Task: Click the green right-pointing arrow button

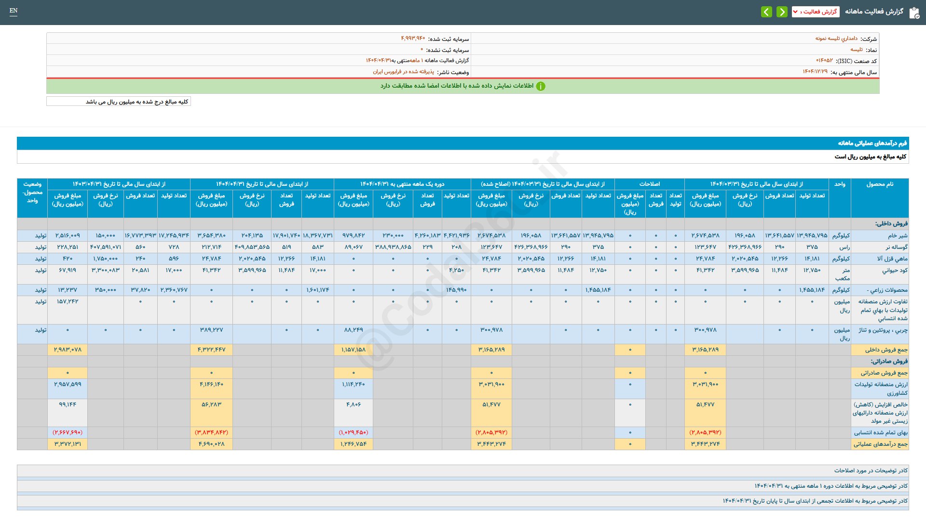Action: click(782, 12)
